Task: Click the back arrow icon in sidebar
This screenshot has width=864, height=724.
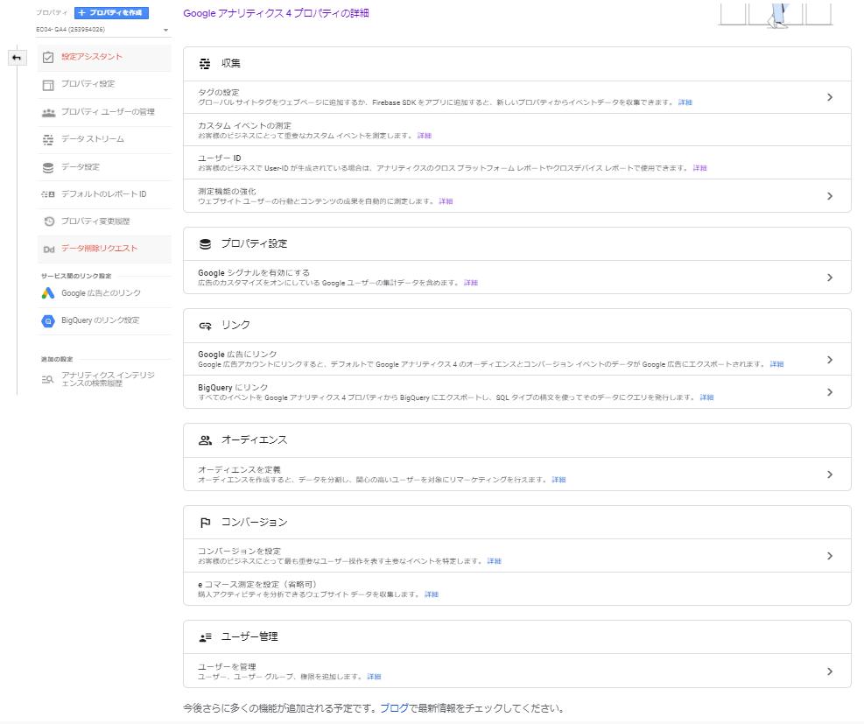Action: tap(16, 58)
